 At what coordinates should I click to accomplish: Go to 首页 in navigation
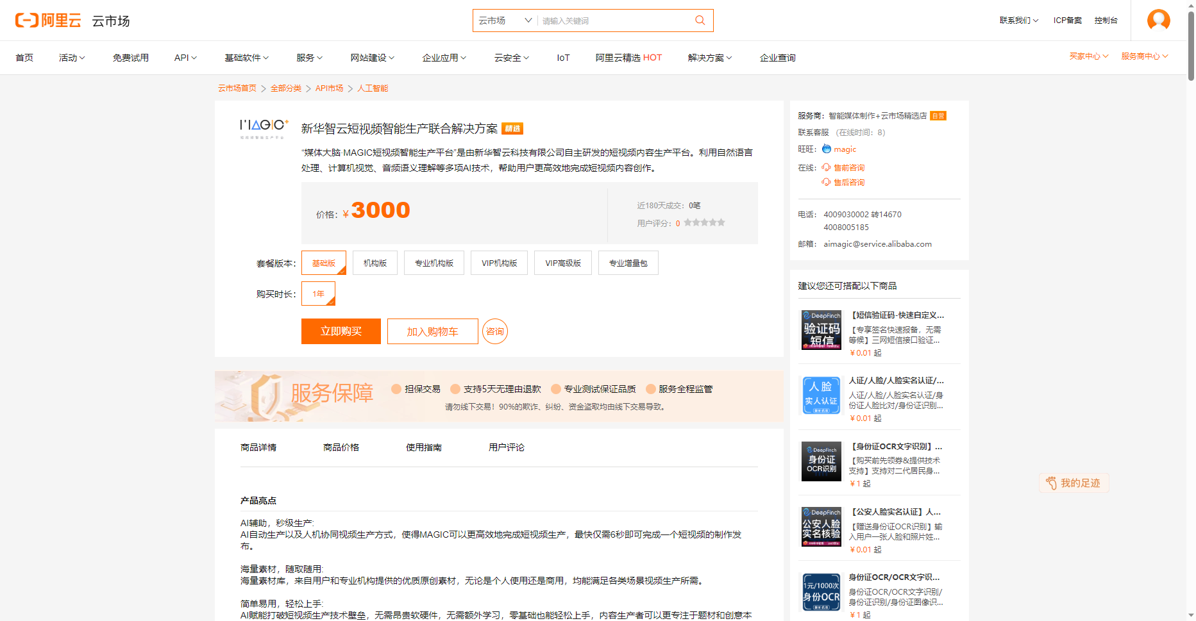coord(24,58)
